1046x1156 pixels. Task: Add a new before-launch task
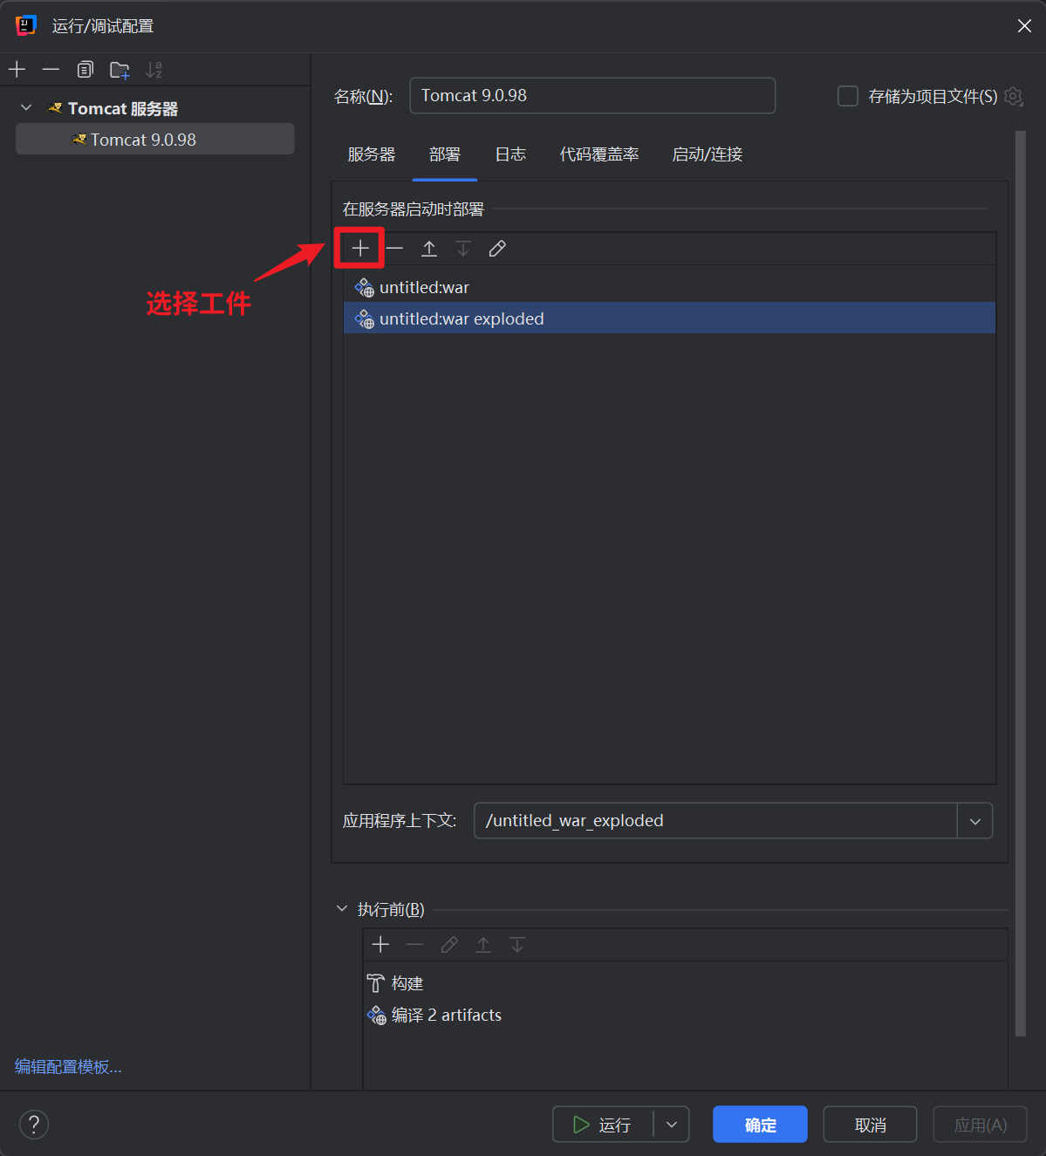(380, 945)
